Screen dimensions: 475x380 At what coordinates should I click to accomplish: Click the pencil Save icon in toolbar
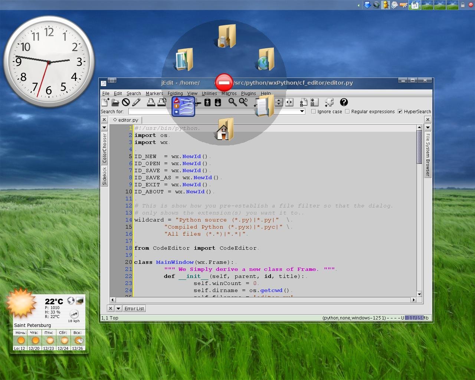click(136, 102)
